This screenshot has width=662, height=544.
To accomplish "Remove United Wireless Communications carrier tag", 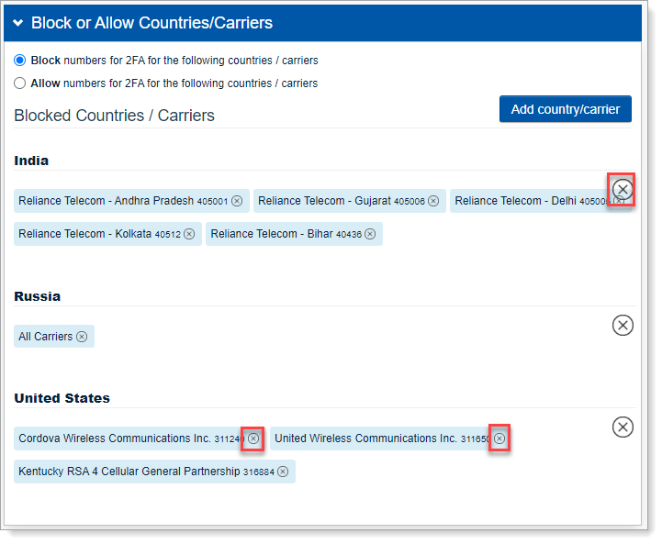I will [x=499, y=439].
